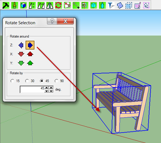Rotate around Y using the dotted green down arrow
The image size is (161, 143).
(x=21, y=63)
